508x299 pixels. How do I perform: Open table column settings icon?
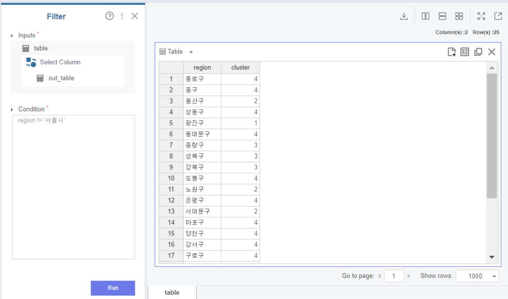[464, 52]
